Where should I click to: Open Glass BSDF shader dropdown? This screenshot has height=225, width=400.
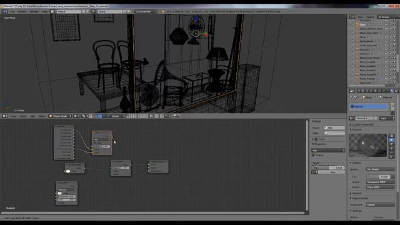pos(380,187)
